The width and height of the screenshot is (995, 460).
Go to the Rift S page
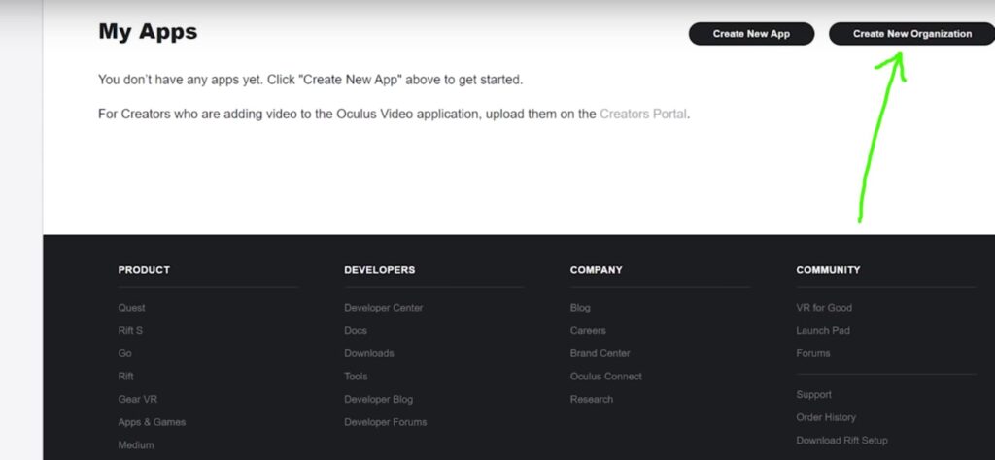(x=130, y=330)
